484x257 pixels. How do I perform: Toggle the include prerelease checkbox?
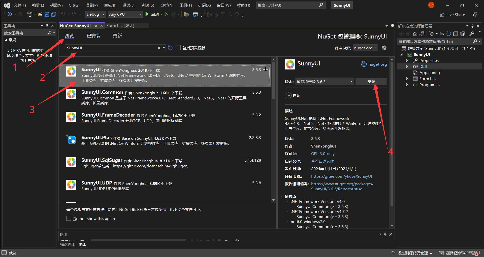(x=178, y=48)
